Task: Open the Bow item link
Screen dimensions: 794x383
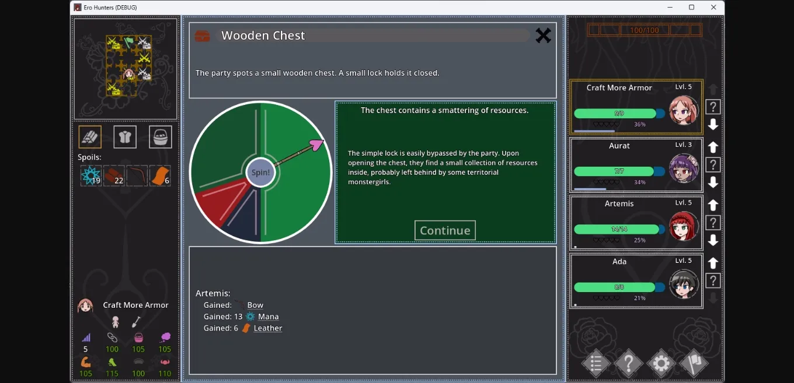Action: coord(255,305)
